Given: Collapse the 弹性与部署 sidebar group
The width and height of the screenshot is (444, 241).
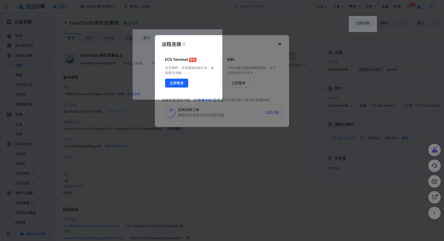Looking at the screenshot, I should pyautogui.click(x=46, y=193).
